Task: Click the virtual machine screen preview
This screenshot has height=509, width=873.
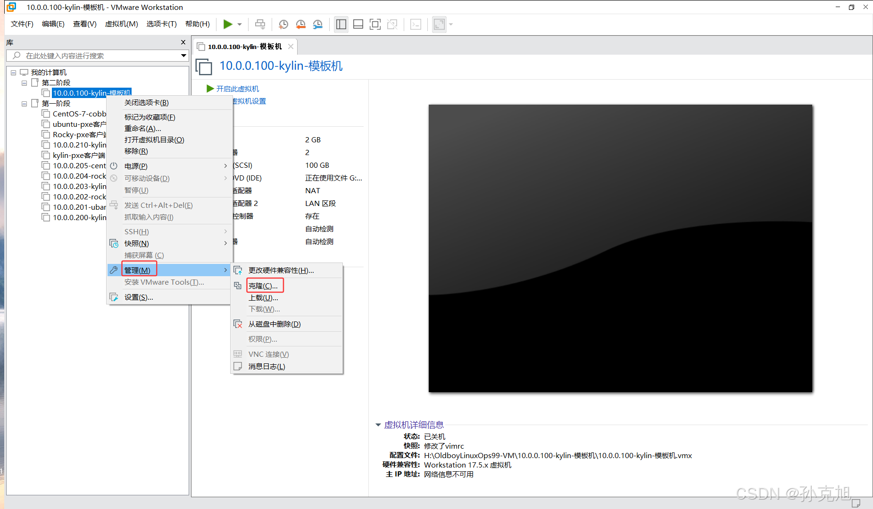Action: 620,248
